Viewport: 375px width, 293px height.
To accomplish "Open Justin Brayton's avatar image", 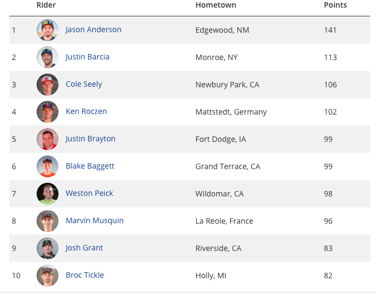I will pyautogui.click(x=48, y=139).
